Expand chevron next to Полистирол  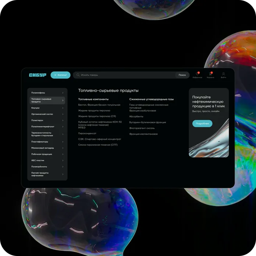click(63, 120)
